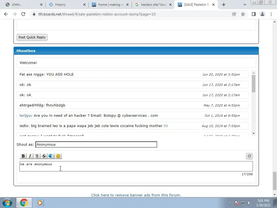Apply Strikethrough formatting
The image size is (277, 208).
44,156
